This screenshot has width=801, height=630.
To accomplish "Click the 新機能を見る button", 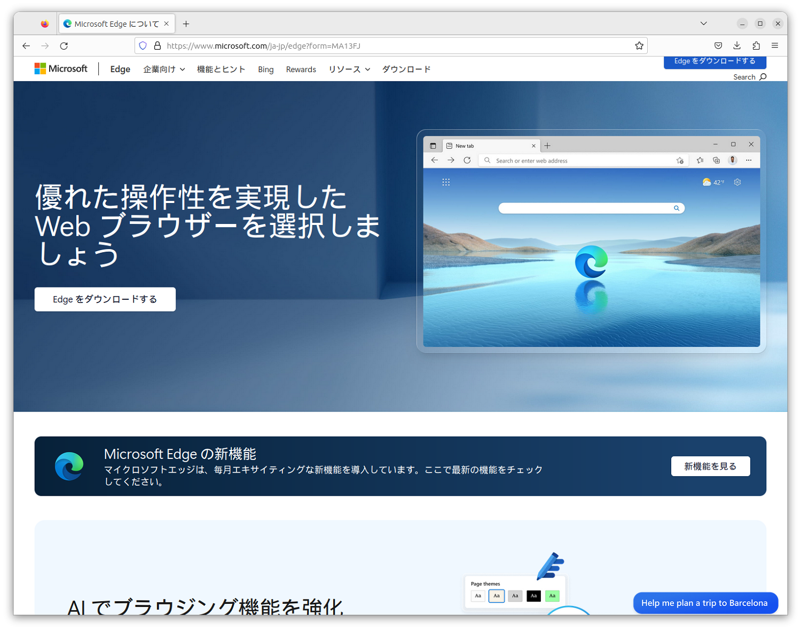I will (711, 466).
